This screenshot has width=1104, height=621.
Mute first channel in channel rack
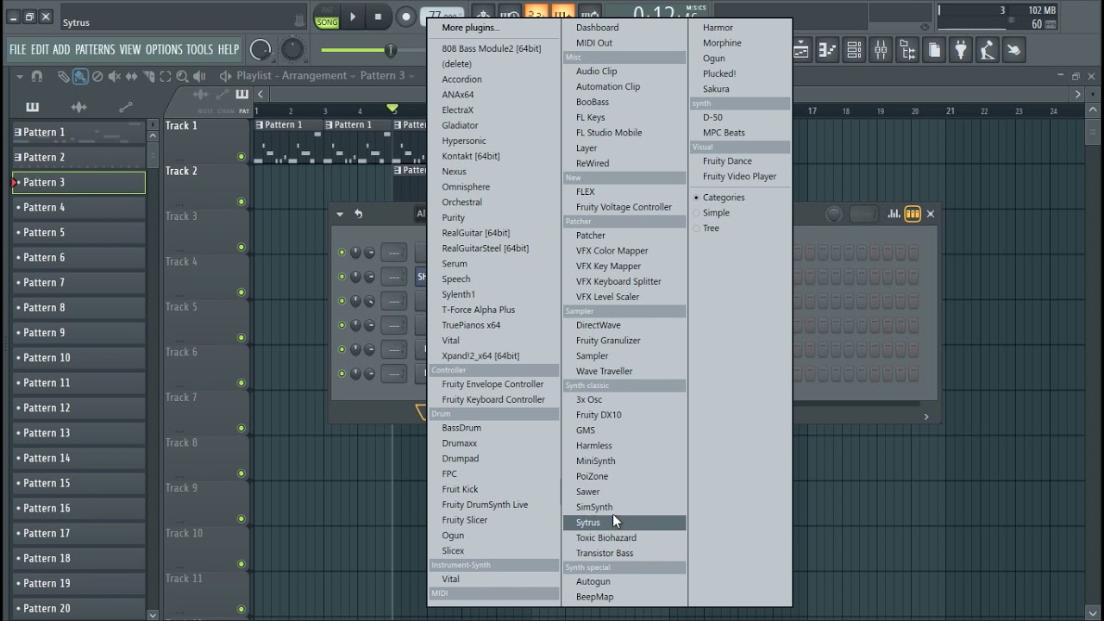point(342,253)
